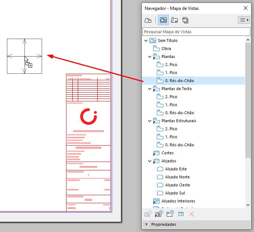Expand the Propriedades section
Screen dimensions: 254x232
click(147, 224)
